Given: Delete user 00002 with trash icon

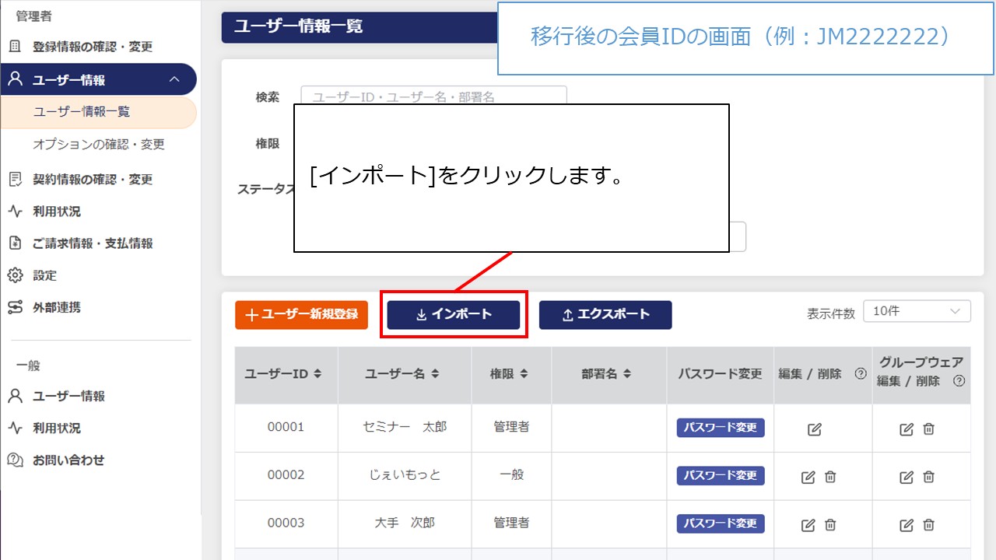Looking at the screenshot, I should tap(830, 477).
